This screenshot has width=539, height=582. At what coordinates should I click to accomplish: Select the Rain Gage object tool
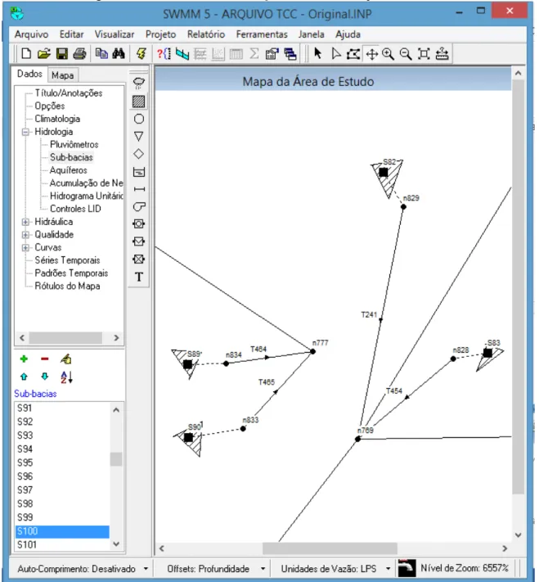click(139, 83)
